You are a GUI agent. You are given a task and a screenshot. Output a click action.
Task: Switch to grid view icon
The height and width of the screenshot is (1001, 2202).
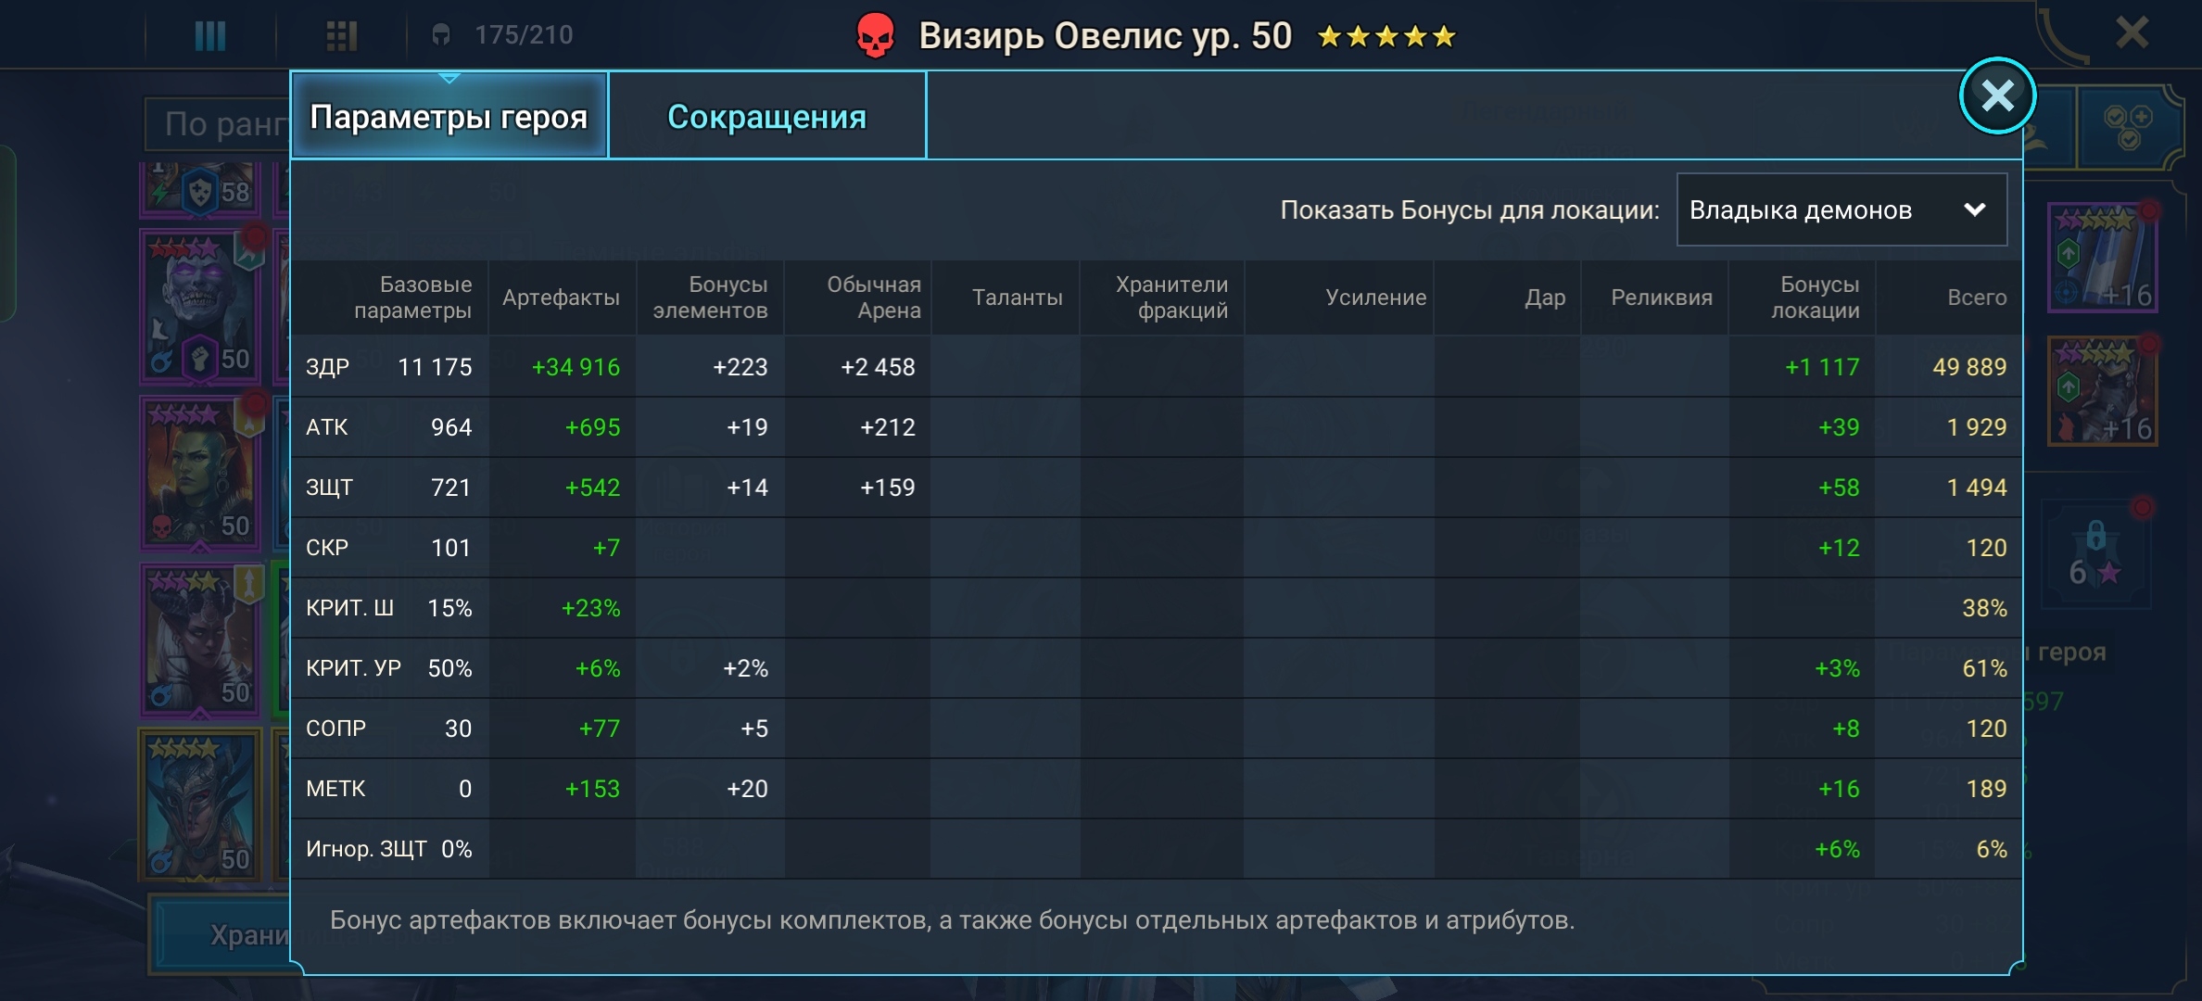point(342,36)
